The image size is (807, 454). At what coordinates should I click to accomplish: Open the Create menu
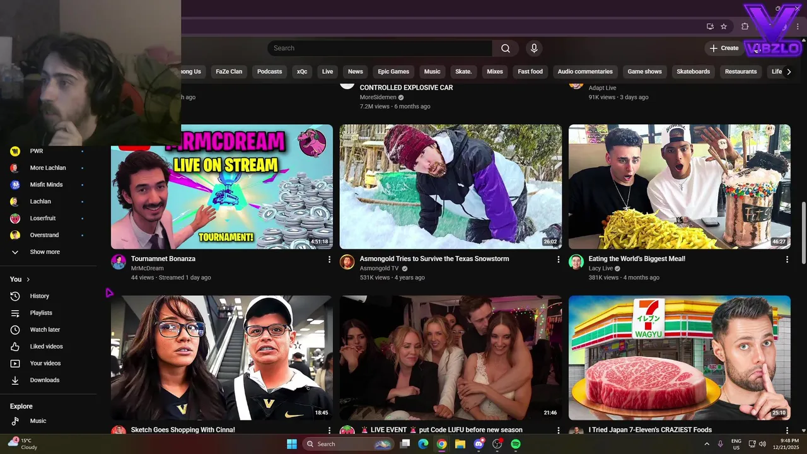(724, 48)
